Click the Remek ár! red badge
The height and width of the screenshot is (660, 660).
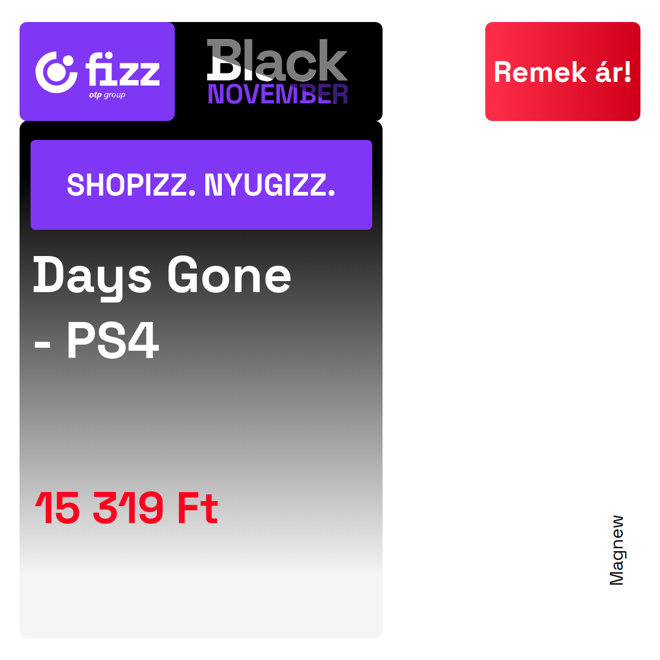[x=563, y=71]
